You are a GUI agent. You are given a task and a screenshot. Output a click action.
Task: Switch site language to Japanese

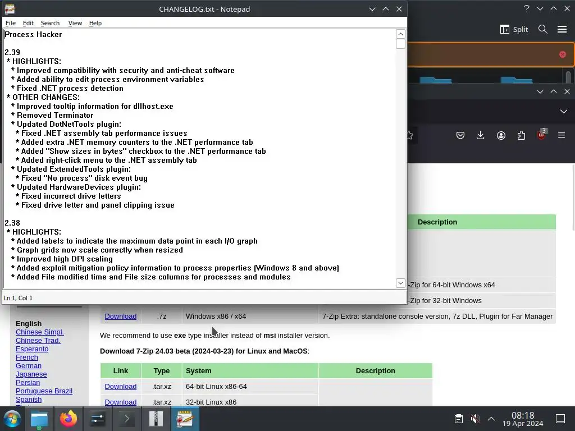[x=31, y=374]
